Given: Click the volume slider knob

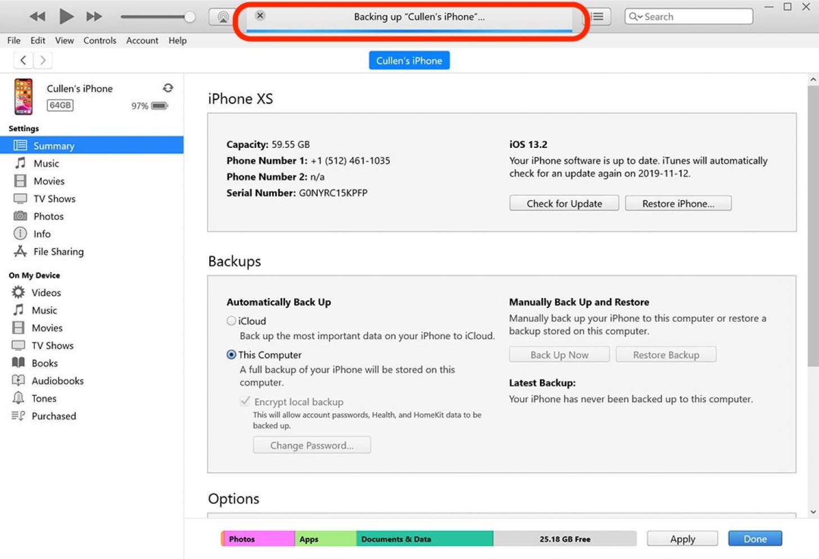Looking at the screenshot, I should pos(190,17).
